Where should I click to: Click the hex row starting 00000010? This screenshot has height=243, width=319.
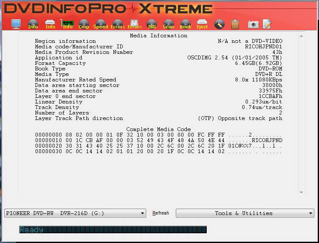tap(158, 140)
